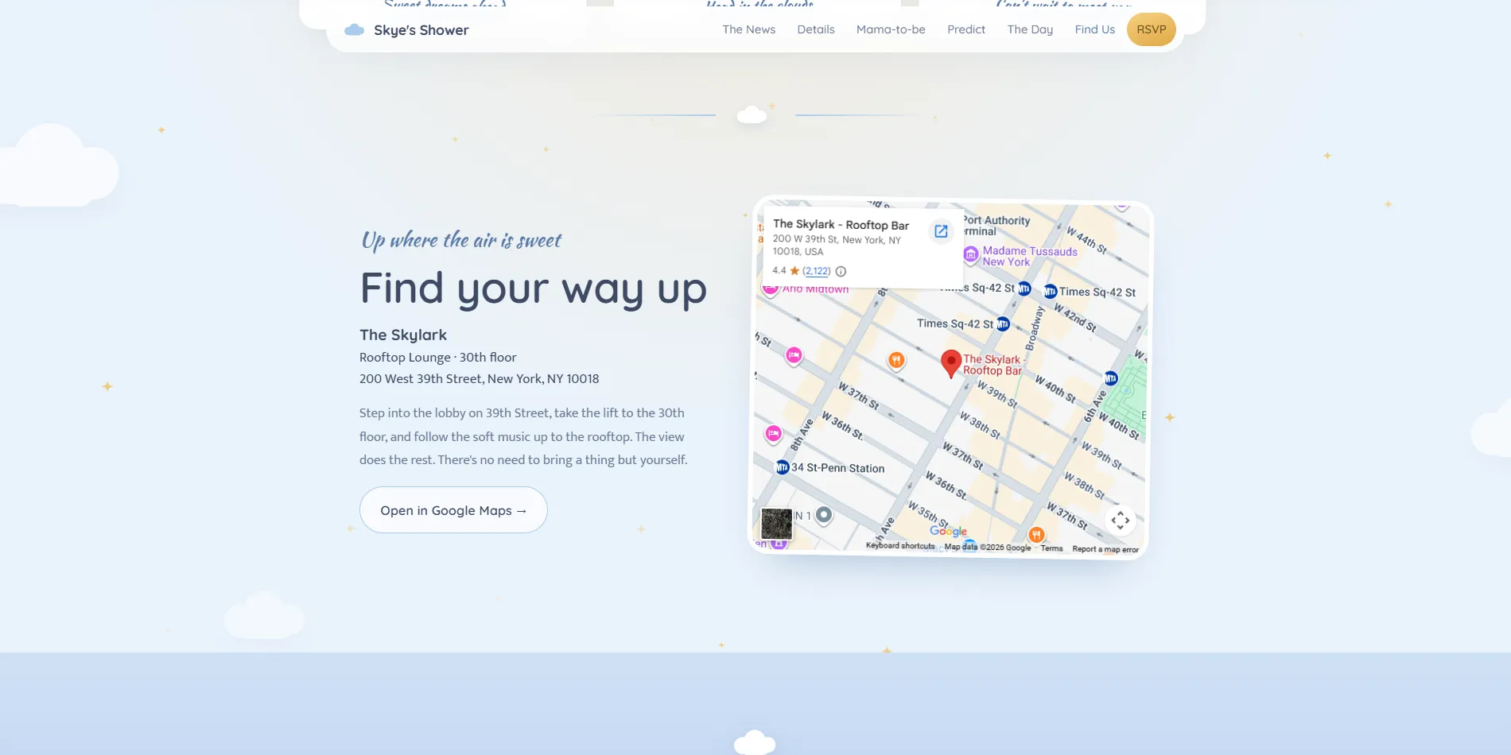The width and height of the screenshot is (1511, 755).
Task: Select the Madame Tussauds museum marker
Action: pos(971,254)
